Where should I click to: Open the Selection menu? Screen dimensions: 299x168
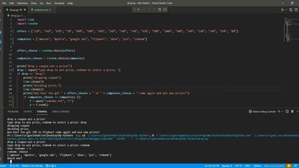coord(22,3)
